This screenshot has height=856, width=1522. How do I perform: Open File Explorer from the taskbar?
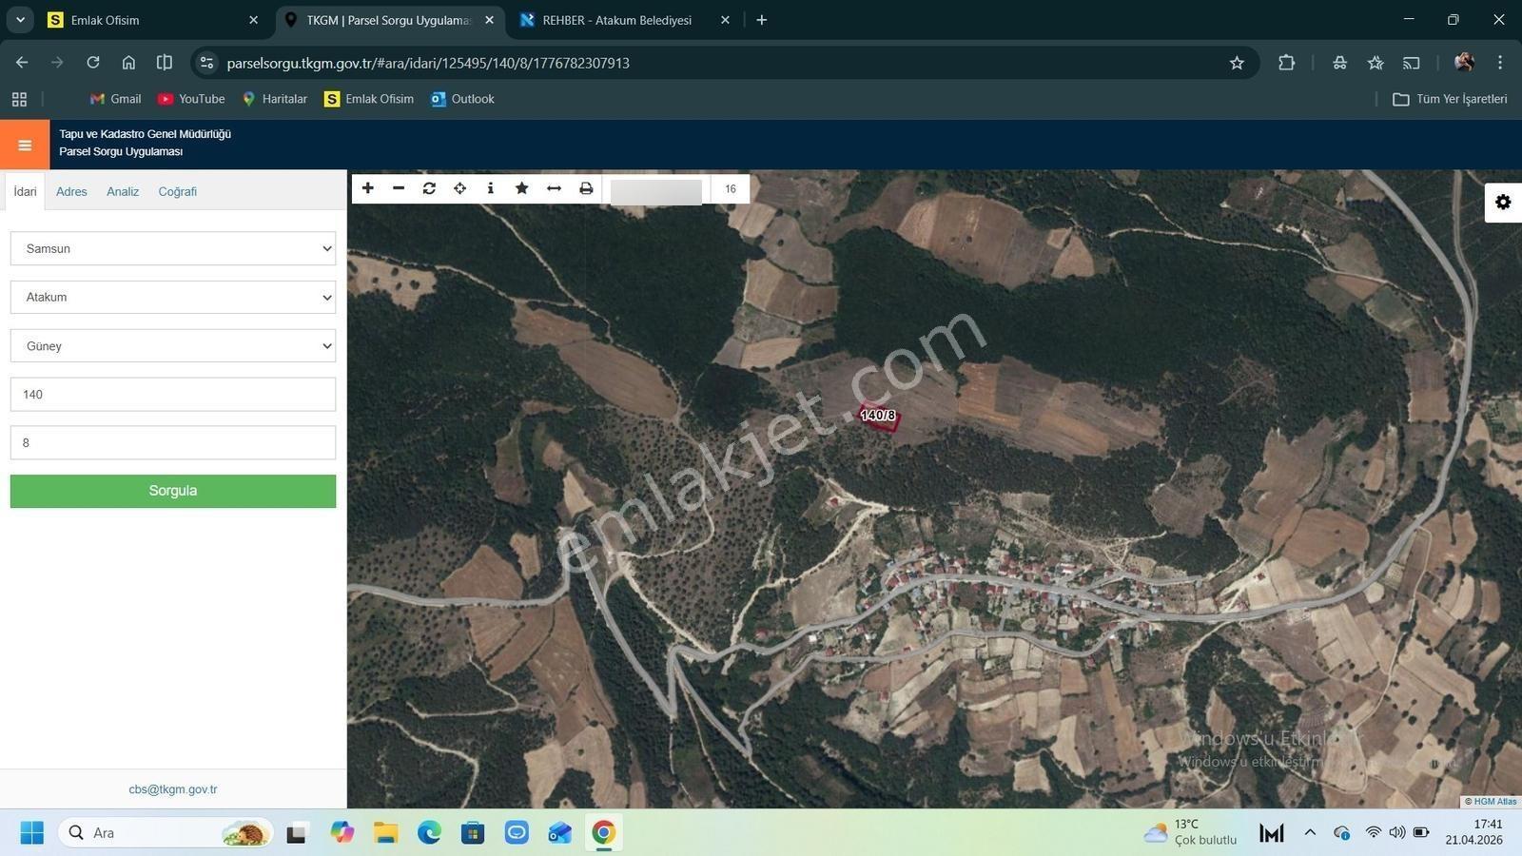(x=385, y=833)
